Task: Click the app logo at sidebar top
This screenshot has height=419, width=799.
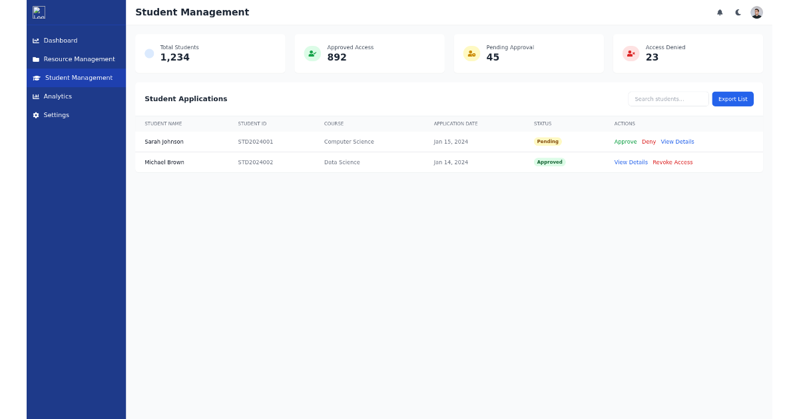Action: coord(39,12)
